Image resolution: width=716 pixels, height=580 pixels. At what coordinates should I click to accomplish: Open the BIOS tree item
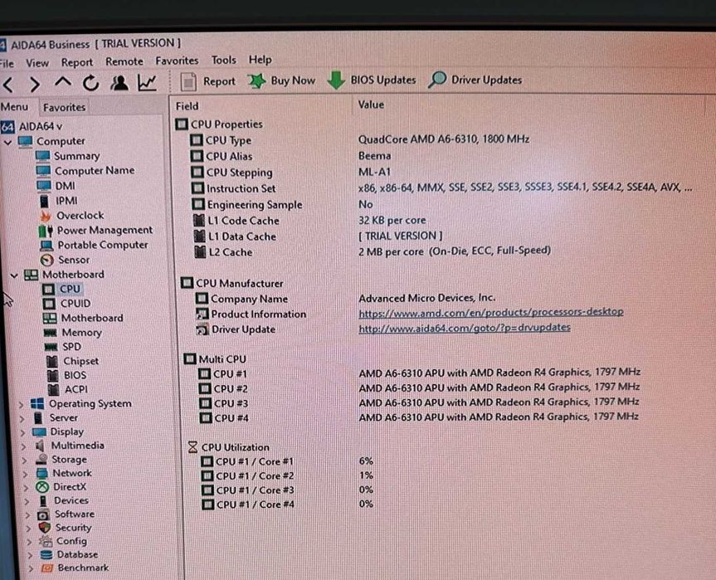coord(66,375)
